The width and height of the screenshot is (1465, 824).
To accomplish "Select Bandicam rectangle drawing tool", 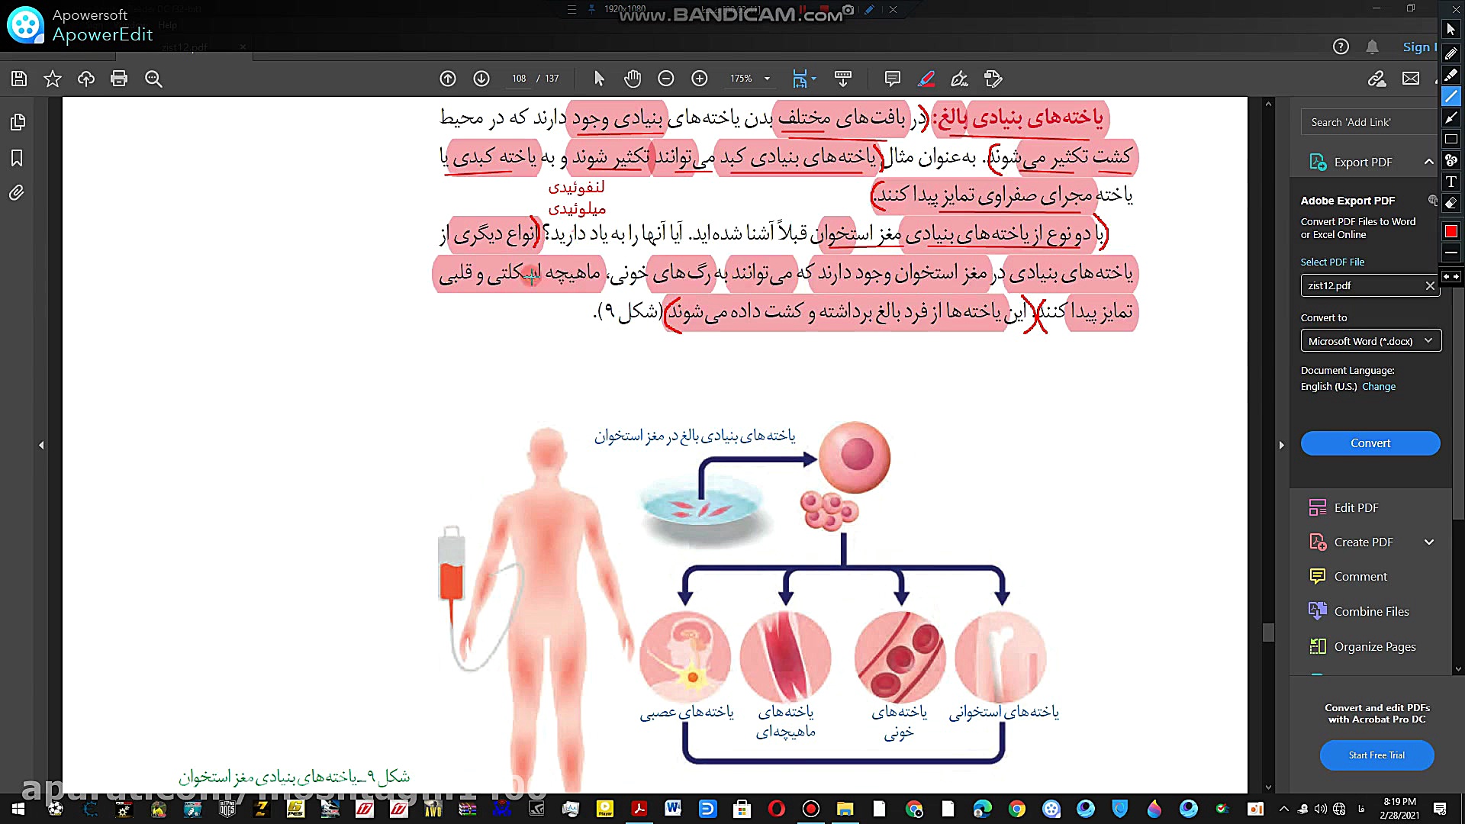I will pyautogui.click(x=1451, y=139).
